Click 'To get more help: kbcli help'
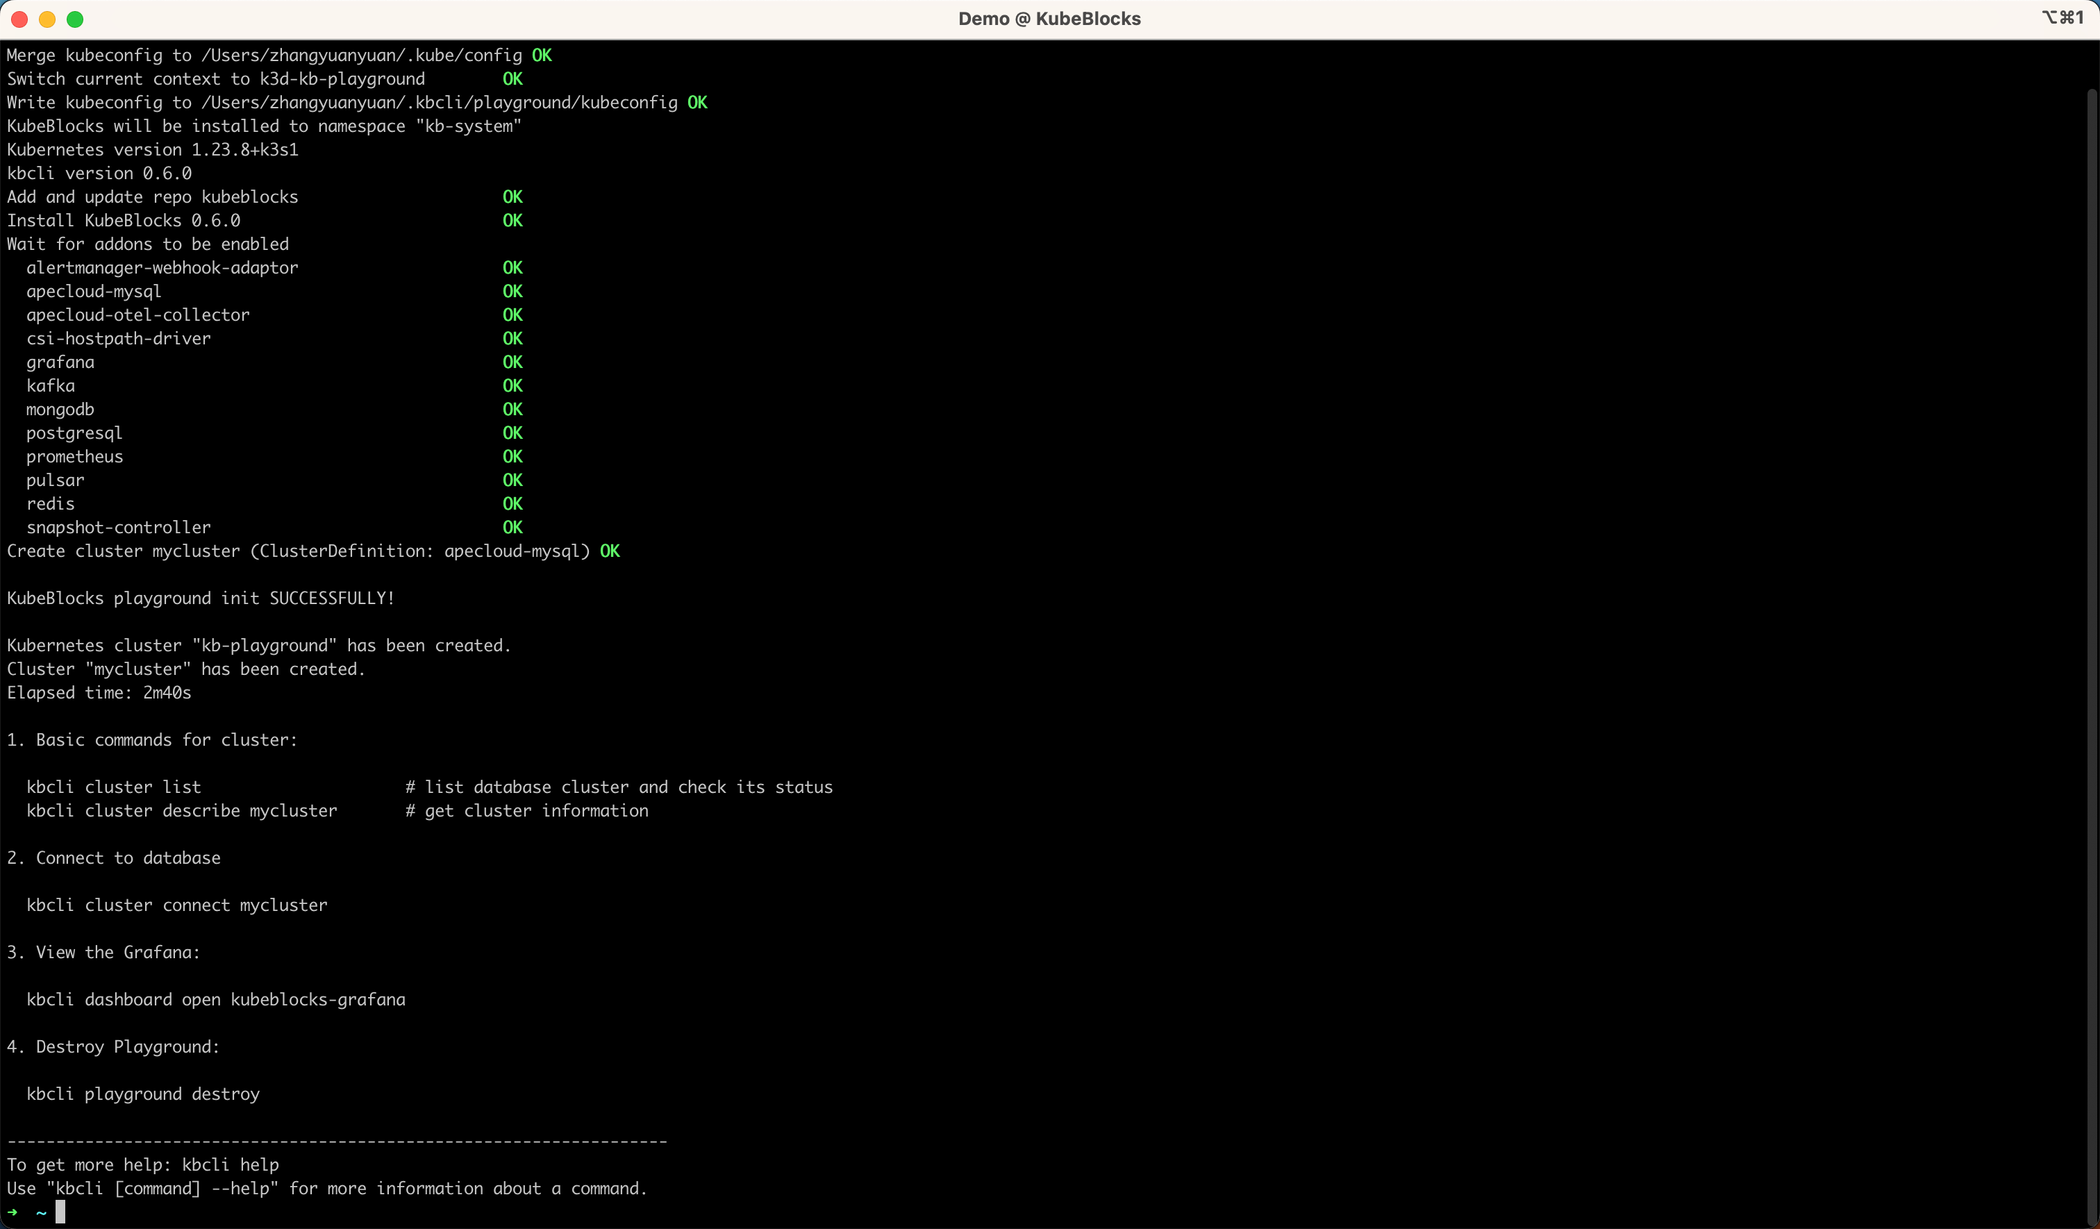Screen dimensions: 2100x1229 (x=143, y=1165)
